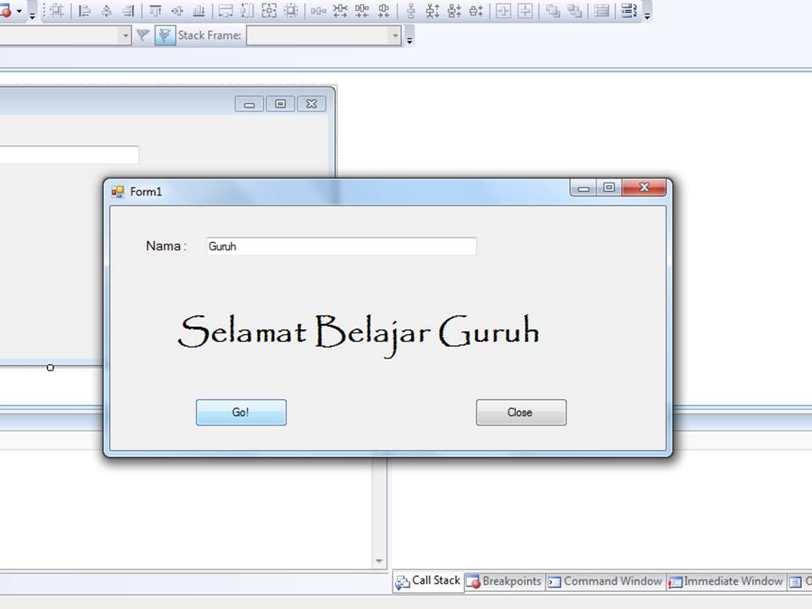Click Make Horizontal Spacing Equal icon
The height and width of the screenshot is (609, 812).
[x=319, y=10]
